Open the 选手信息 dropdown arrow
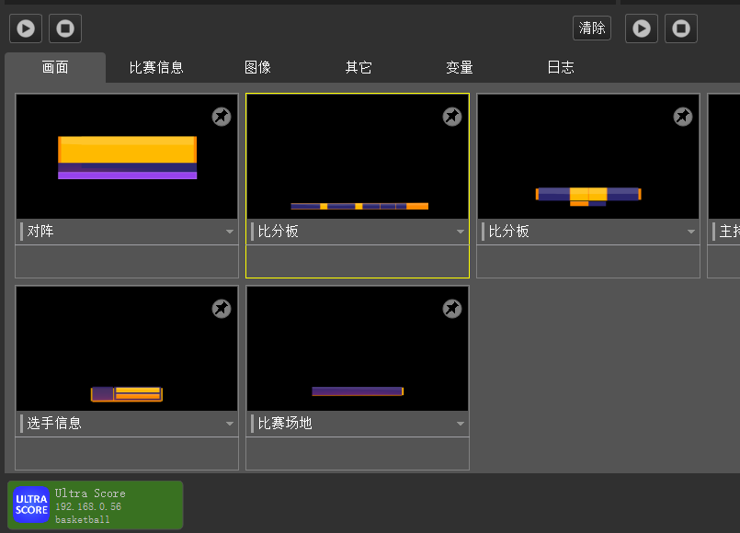The height and width of the screenshot is (533, 740). point(230,424)
